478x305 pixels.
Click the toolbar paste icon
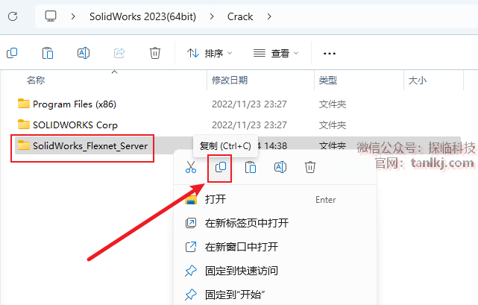click(x=48, y=53)
